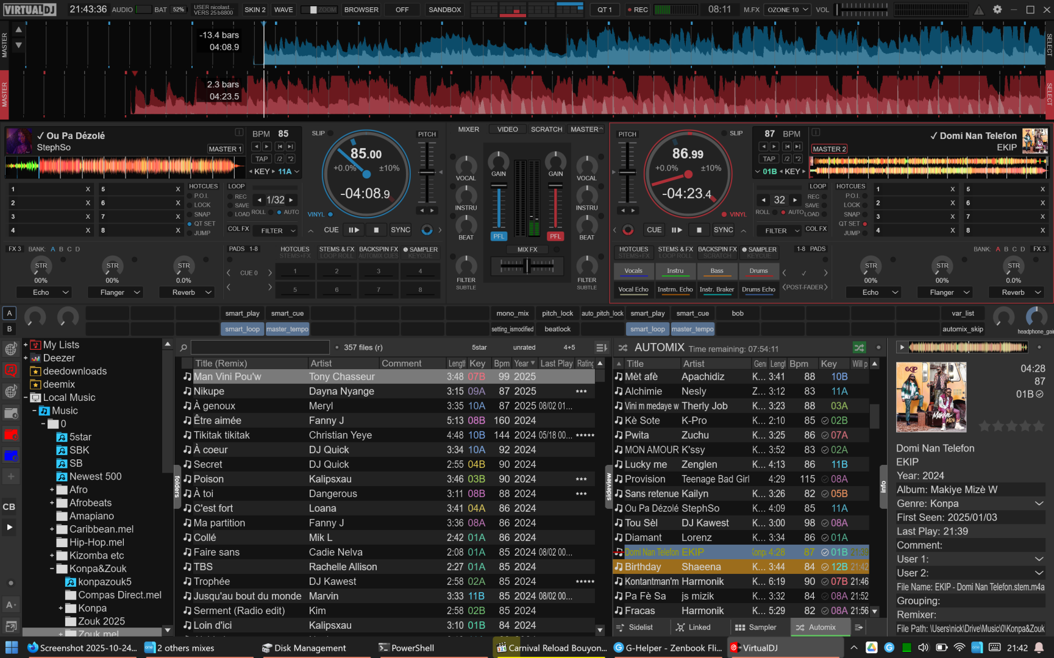Toggle the left deck PFL headphone cue
The height and width of the screenshot is (658, 1054).
[499, 236]
